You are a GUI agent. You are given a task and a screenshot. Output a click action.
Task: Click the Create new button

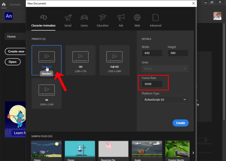pos(16,51)
